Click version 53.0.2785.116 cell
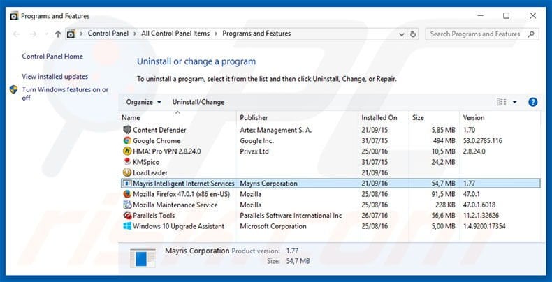The width and height of the screenshot is (552, 282). tap(483, 140)
